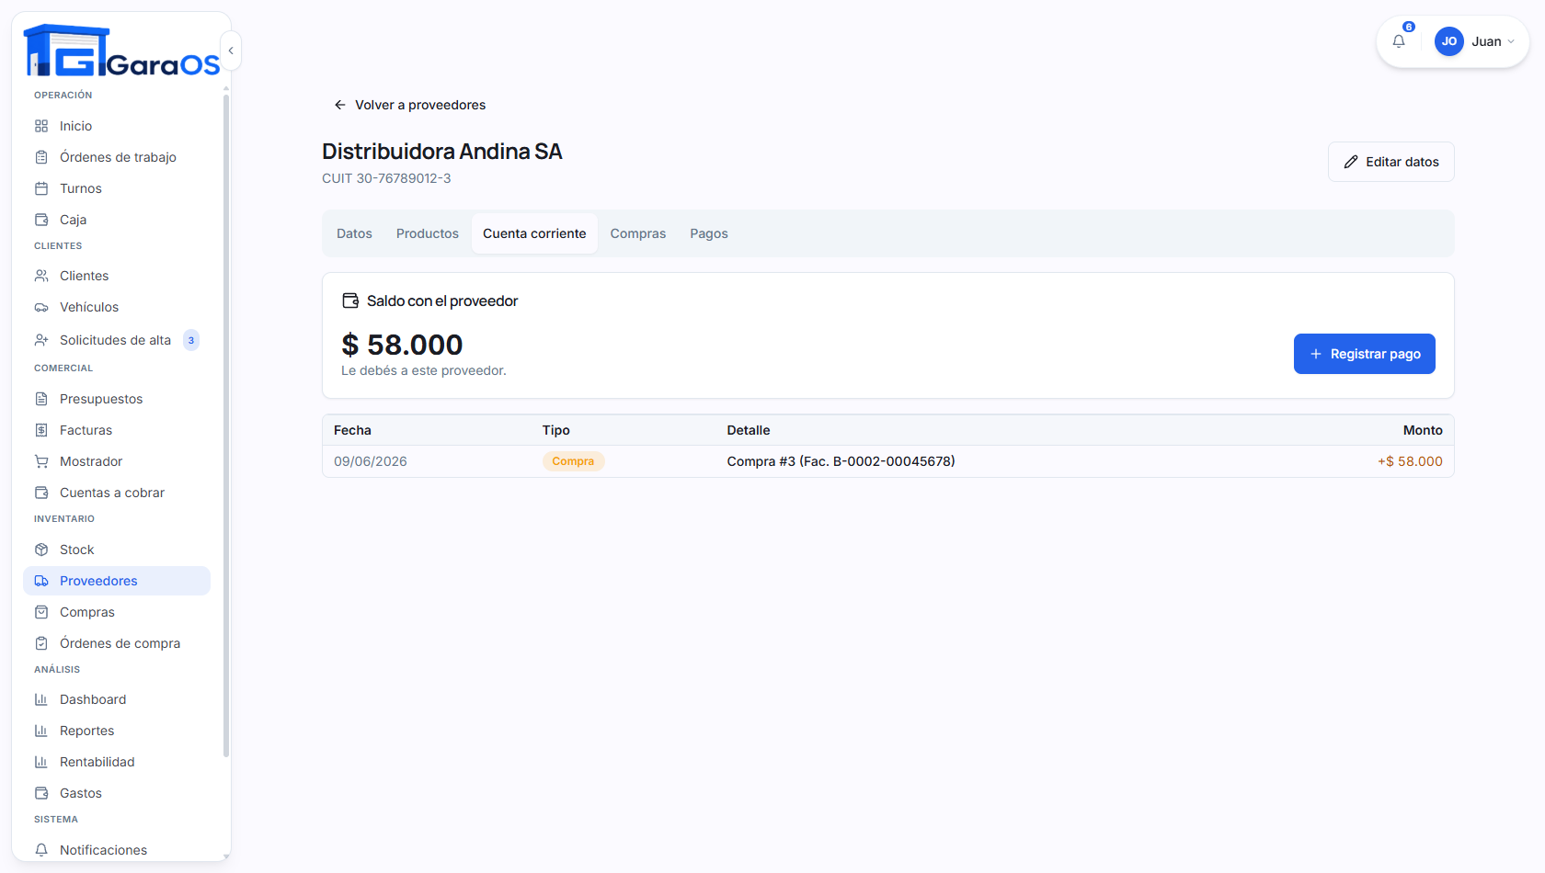Click the Rentabilidad chart icon

[41, 762]
